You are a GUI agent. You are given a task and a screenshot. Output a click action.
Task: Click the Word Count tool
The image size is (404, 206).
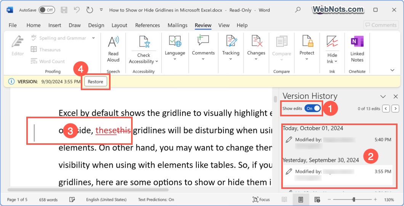coord(48,62)
